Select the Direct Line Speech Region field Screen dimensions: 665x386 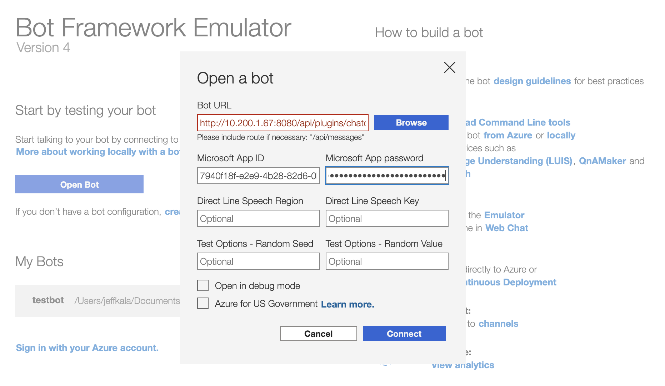point(258,219)
